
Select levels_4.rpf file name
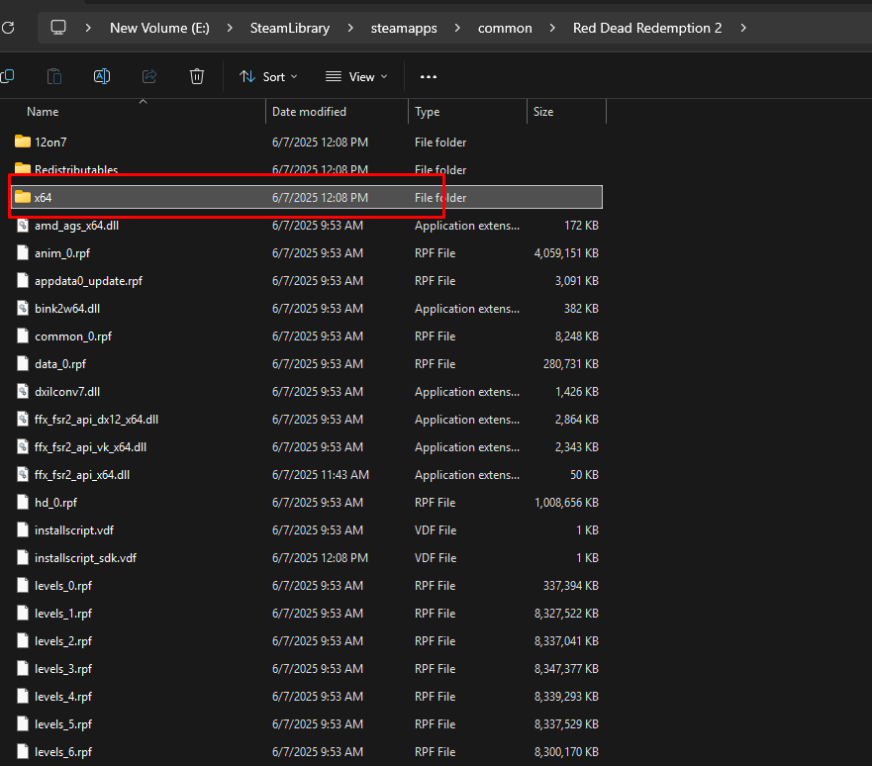(x=63, y=697)
